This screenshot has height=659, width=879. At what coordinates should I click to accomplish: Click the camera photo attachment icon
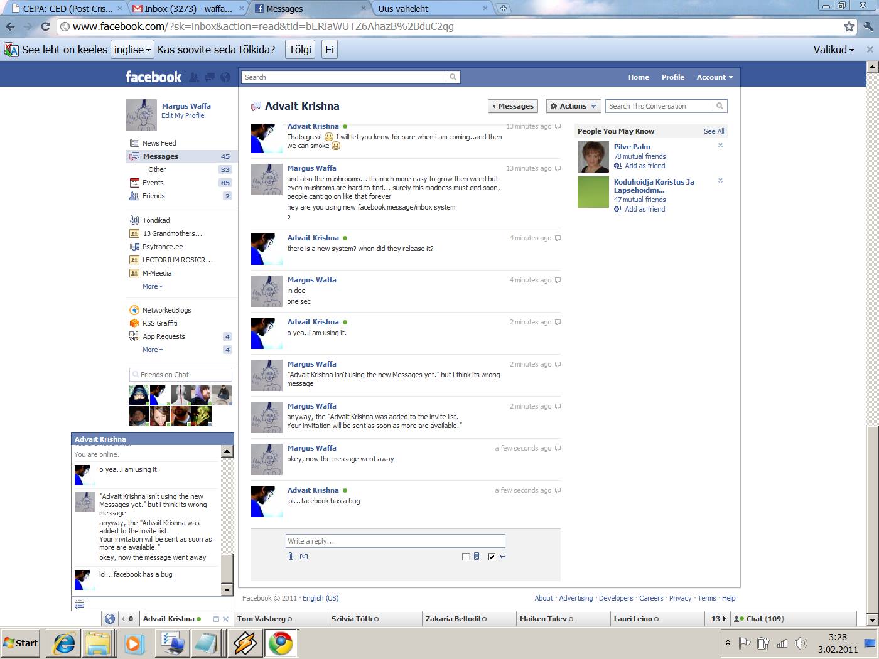304,556
